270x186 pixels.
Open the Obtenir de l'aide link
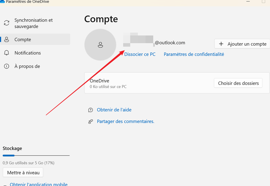(114, 110)
